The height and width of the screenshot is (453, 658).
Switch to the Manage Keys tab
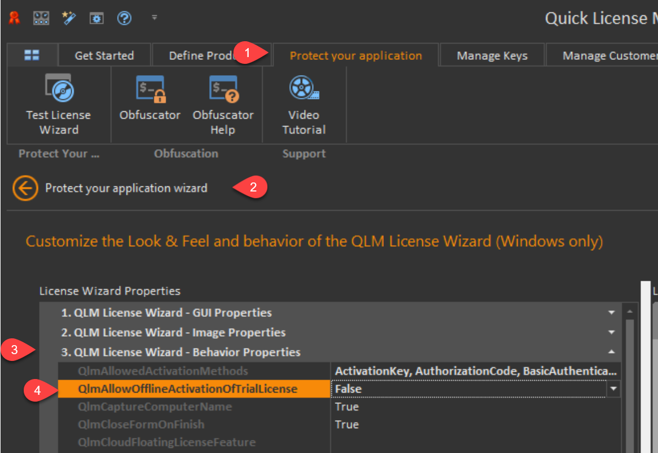point(492,55)
